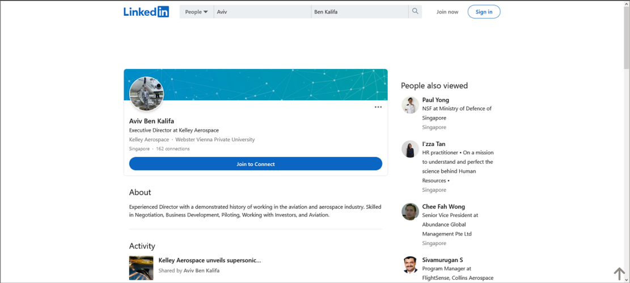Open the three-dot more options menu
The image size is (630, 283).
pyautogui.click(x=378, y=107)
